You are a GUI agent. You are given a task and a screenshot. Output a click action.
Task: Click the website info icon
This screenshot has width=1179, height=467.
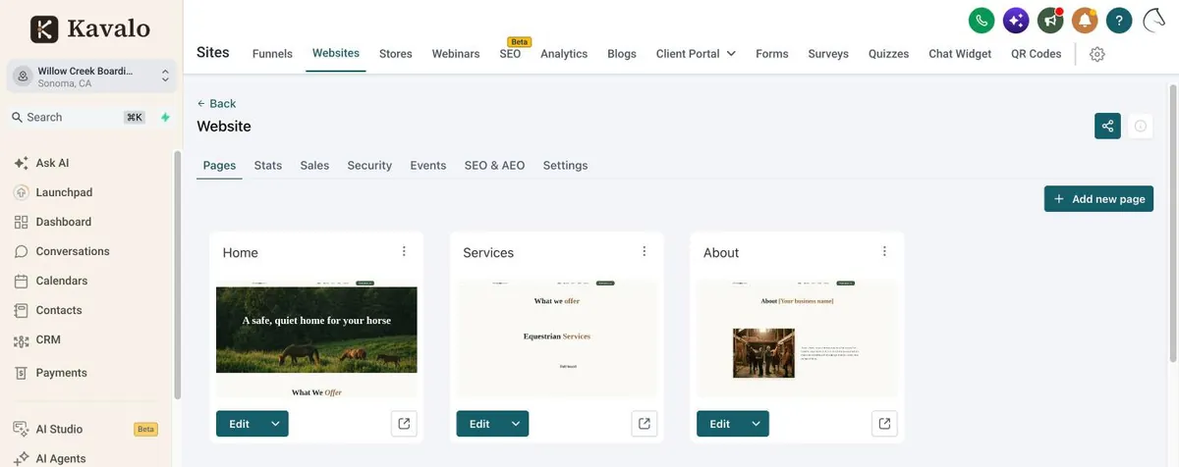[x=1140, y=126]
